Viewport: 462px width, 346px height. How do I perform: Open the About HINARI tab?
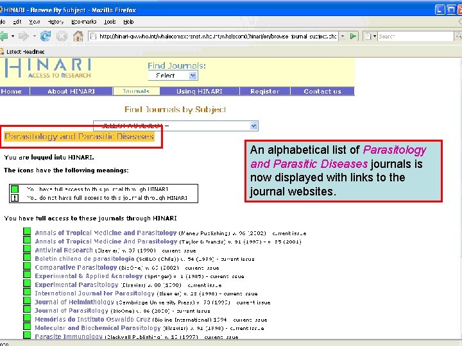coord(71,91)
